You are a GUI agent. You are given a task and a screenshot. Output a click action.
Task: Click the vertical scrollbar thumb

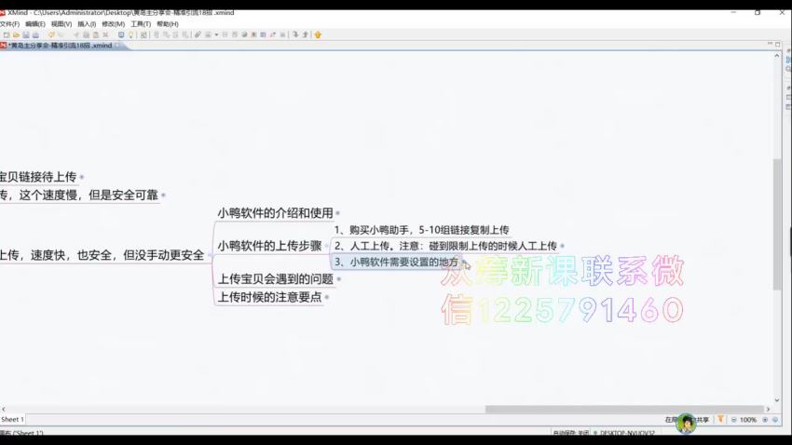coord(777,224)
